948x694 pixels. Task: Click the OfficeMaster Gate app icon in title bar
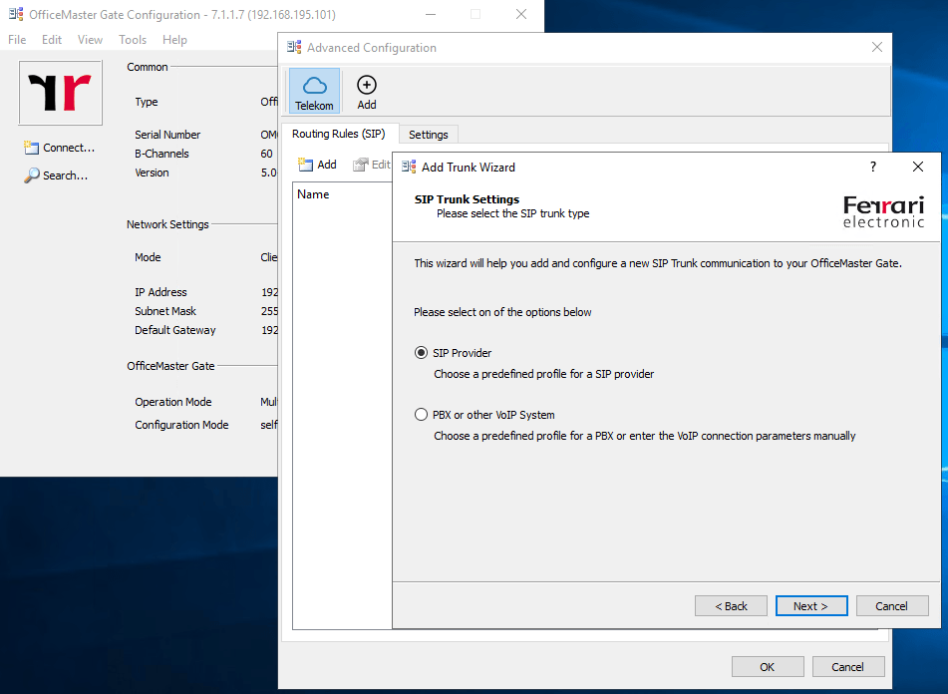coord(16,14)
